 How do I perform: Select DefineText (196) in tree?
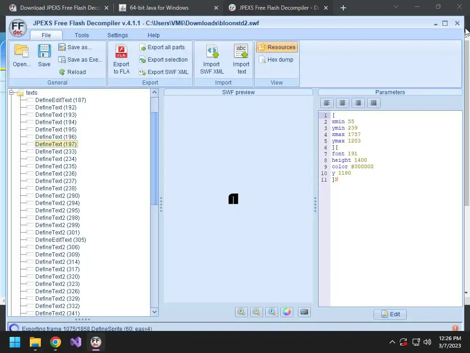[x=56, y=137]
